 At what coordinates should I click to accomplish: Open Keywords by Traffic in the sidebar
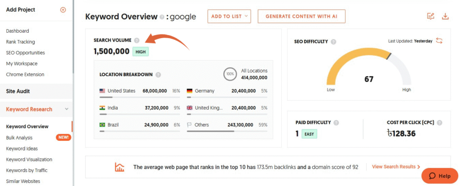pos(27,170)
